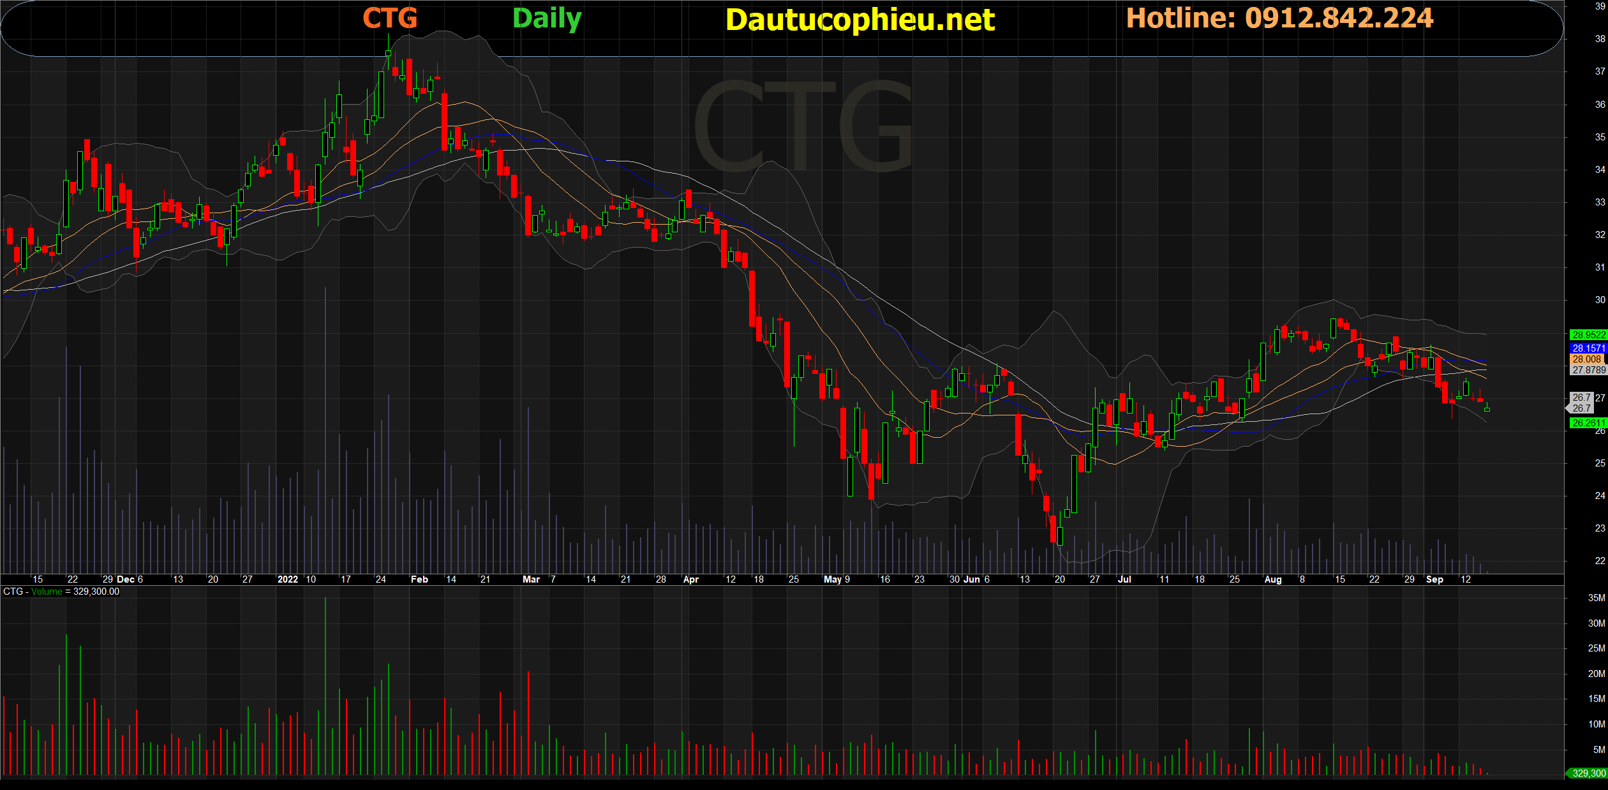Click the green Daily timeframe label
The height and width of the screenshot is (790, 1608).
(x=547, y=19)
